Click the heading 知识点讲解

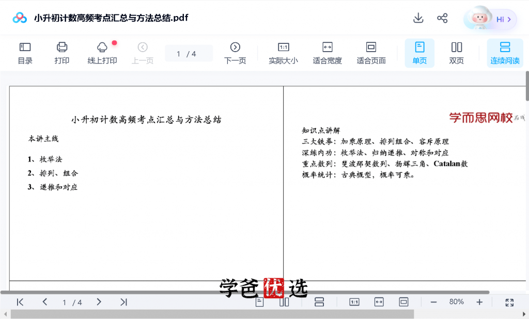[x=321, y=131]
